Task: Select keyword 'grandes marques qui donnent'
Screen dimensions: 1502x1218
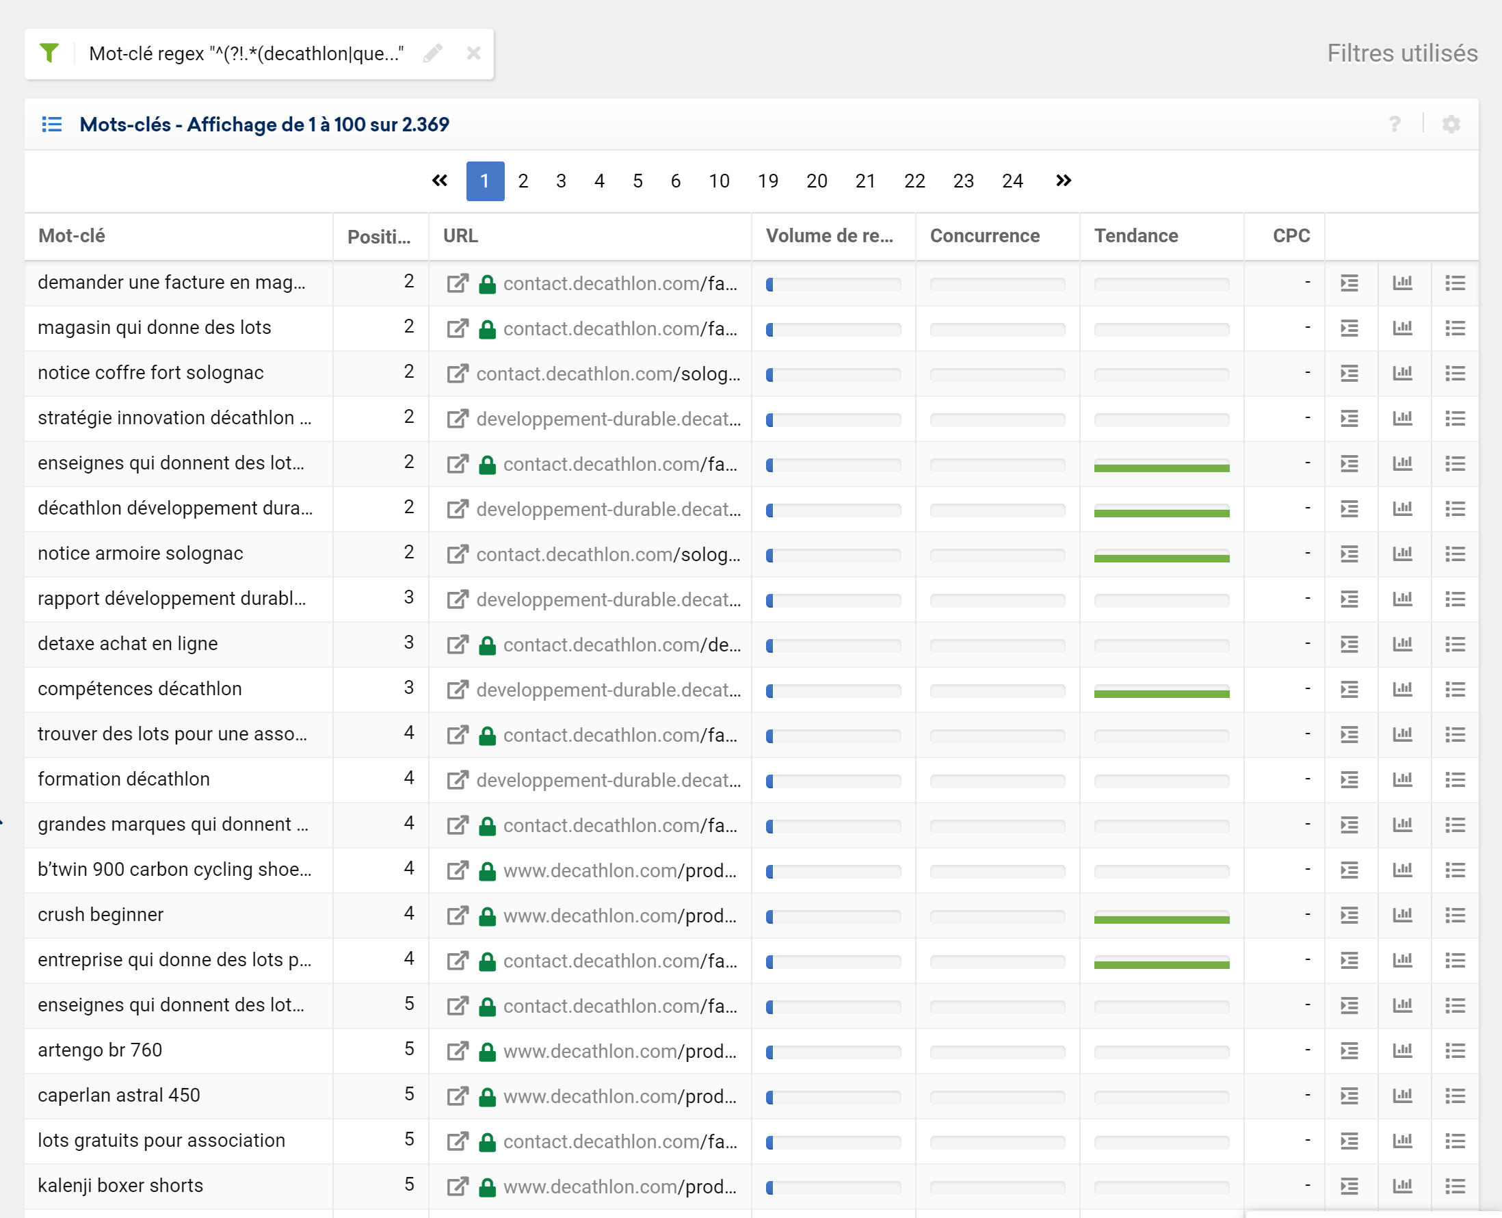Action: coord(173,825)
